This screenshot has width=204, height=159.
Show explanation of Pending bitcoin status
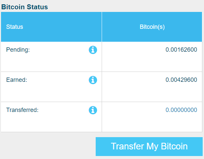(x=93, y=50)
